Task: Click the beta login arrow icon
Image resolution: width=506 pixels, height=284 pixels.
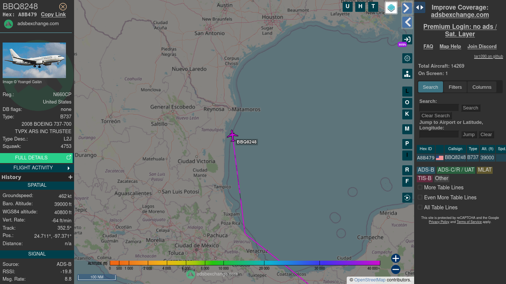Action: point(407,40)
